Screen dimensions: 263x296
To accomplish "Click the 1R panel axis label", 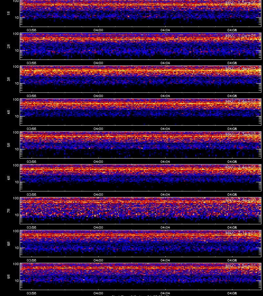I will [9, 13].
